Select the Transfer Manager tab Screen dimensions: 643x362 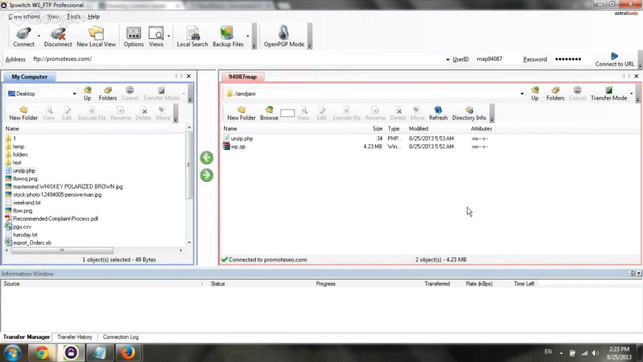[x=26, y=337]
